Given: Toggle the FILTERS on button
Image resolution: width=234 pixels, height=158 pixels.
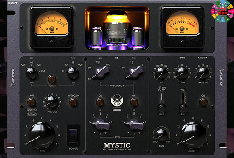Looking at the screenshot, I should [52, 79].
